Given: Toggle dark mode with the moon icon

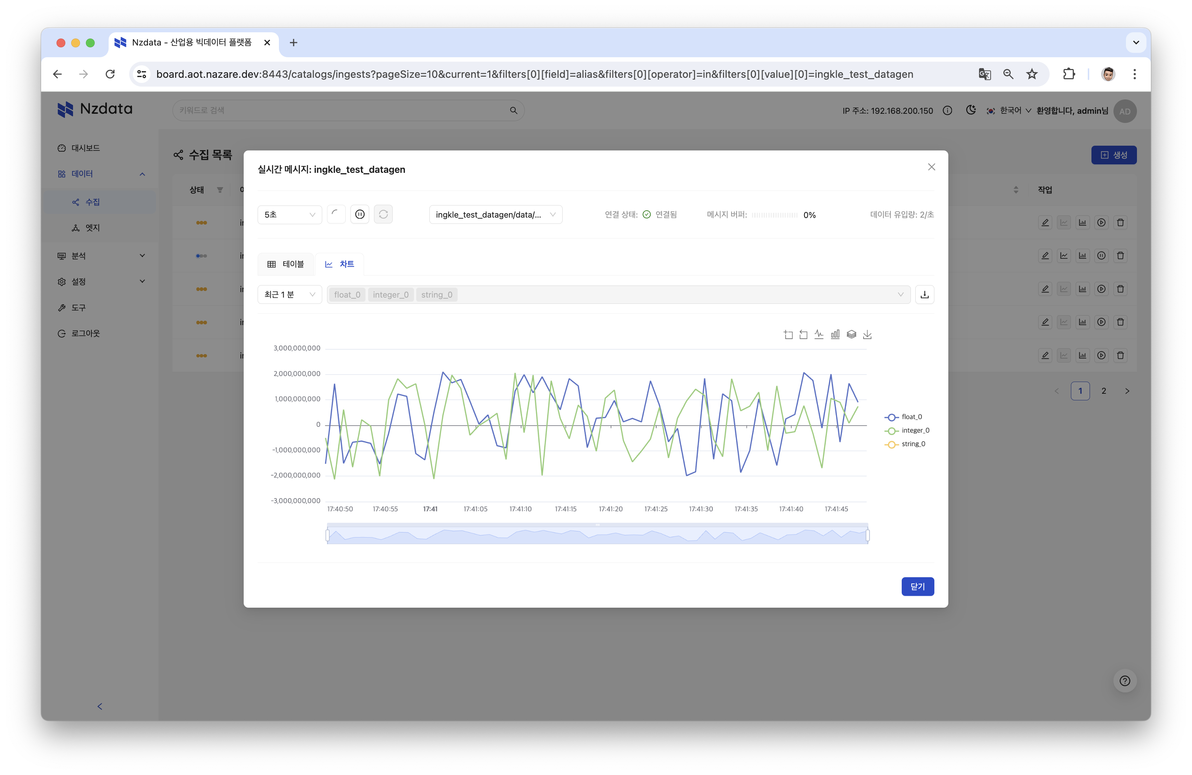Looking at the screenshot, I should 971,110.
